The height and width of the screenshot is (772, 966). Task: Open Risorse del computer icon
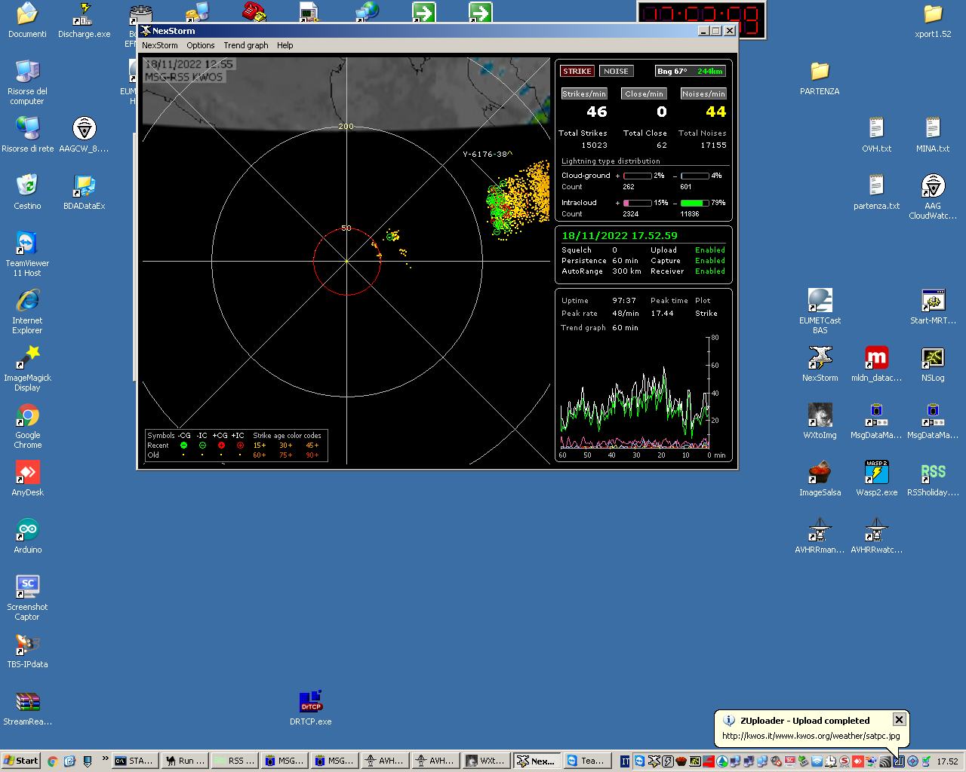(27, 82)
